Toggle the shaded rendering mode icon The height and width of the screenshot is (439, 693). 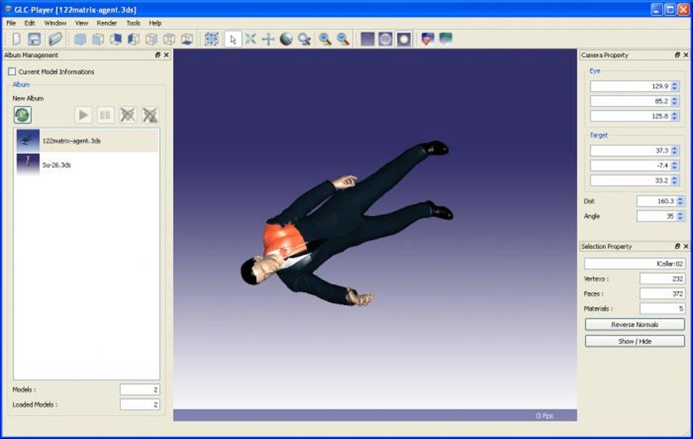404,39
